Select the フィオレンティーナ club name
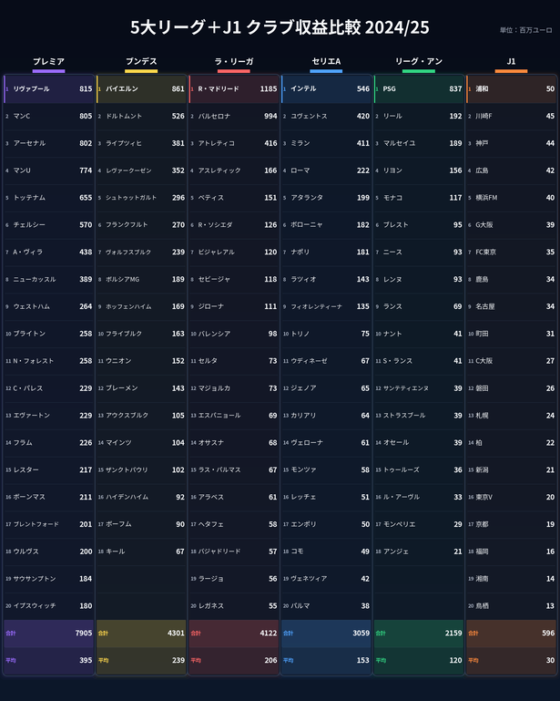Image resolution: width=560 pixels, height=701 pixels. tap(317, 306)
